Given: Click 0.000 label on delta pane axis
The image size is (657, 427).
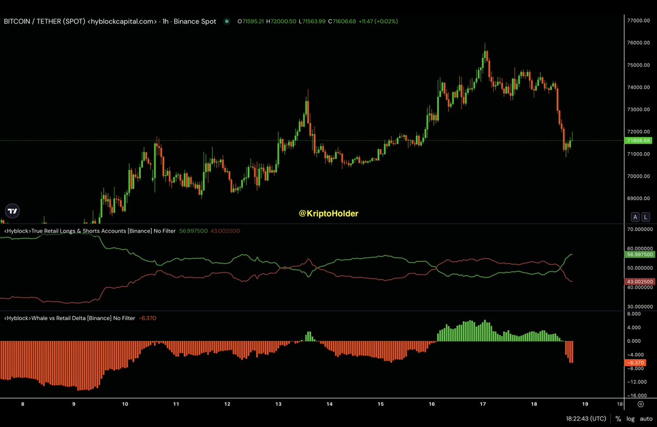Looking at the screenshot, I should (x=634, y=341).
